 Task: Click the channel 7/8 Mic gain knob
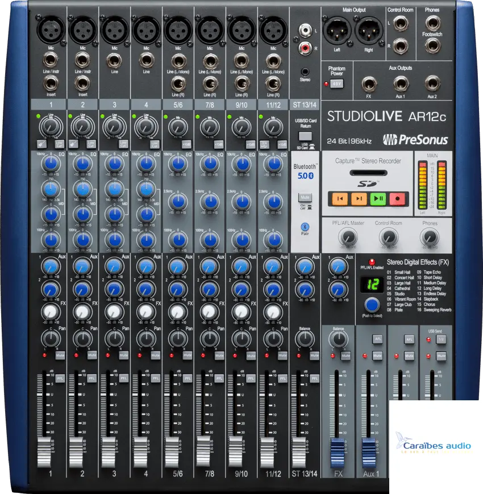coord(210,127)
